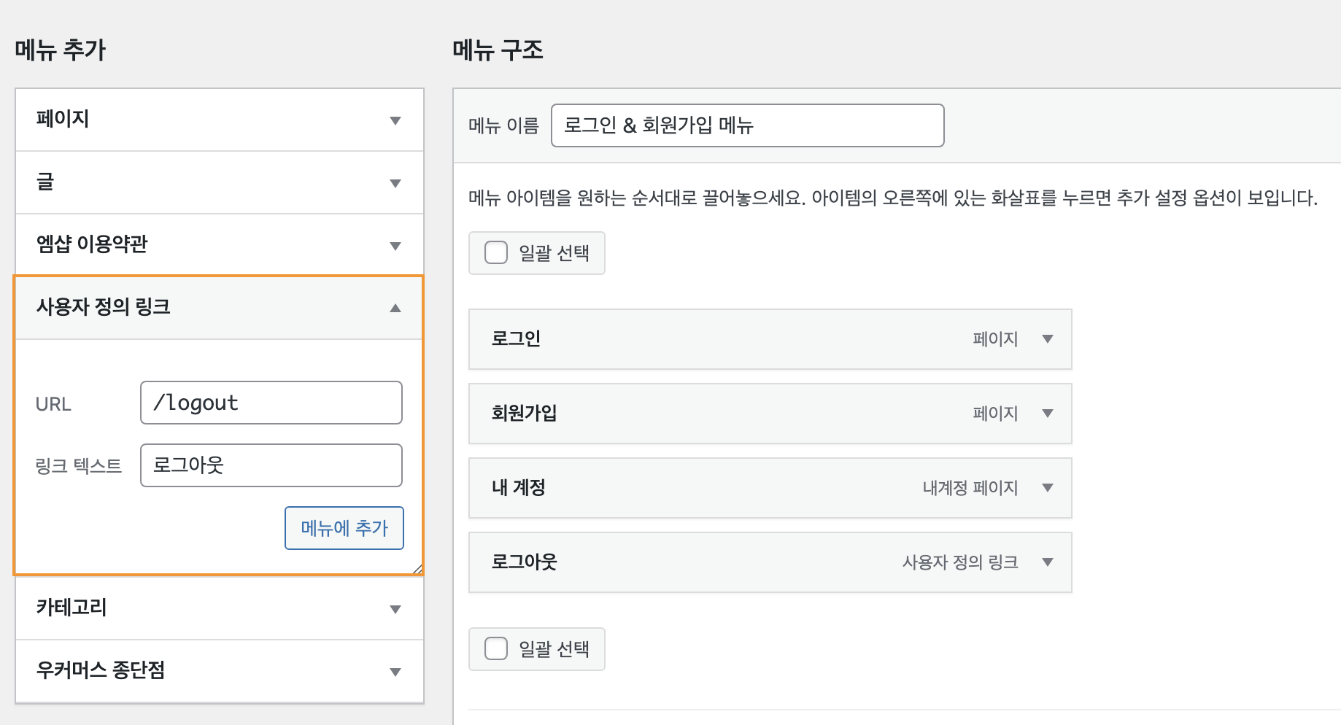Expand the 엠샵 이용약관 section arrow
Image resolution: width=1341 pixels, height=725 pixels.
coord(395,246)
